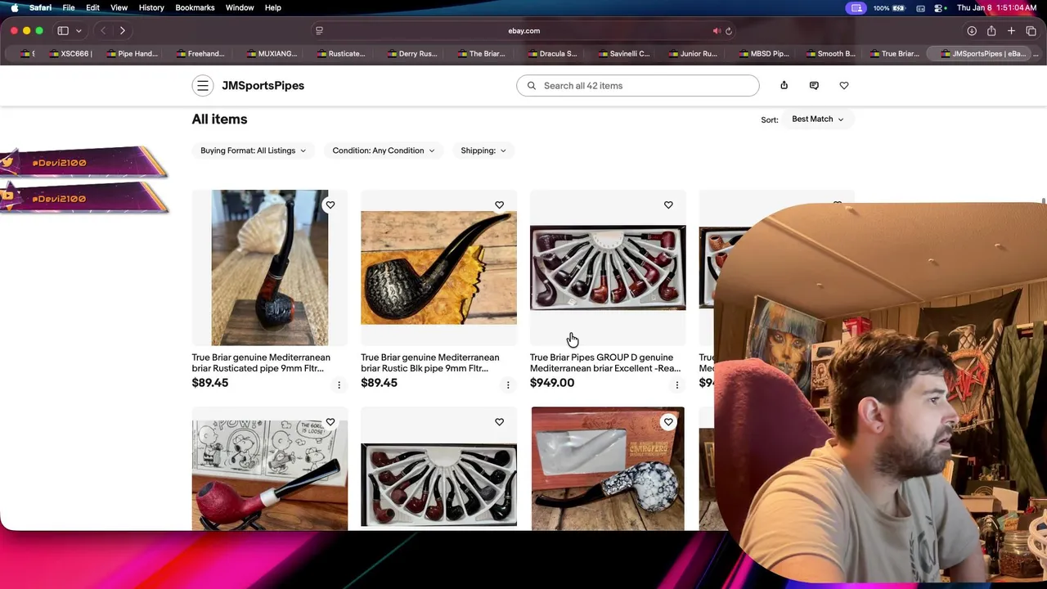Open the Safari menu
1047x589 pixels.
40,7
